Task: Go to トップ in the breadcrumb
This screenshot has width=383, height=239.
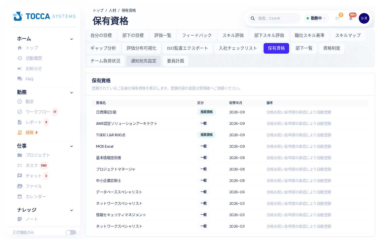Action: [98, 10]
